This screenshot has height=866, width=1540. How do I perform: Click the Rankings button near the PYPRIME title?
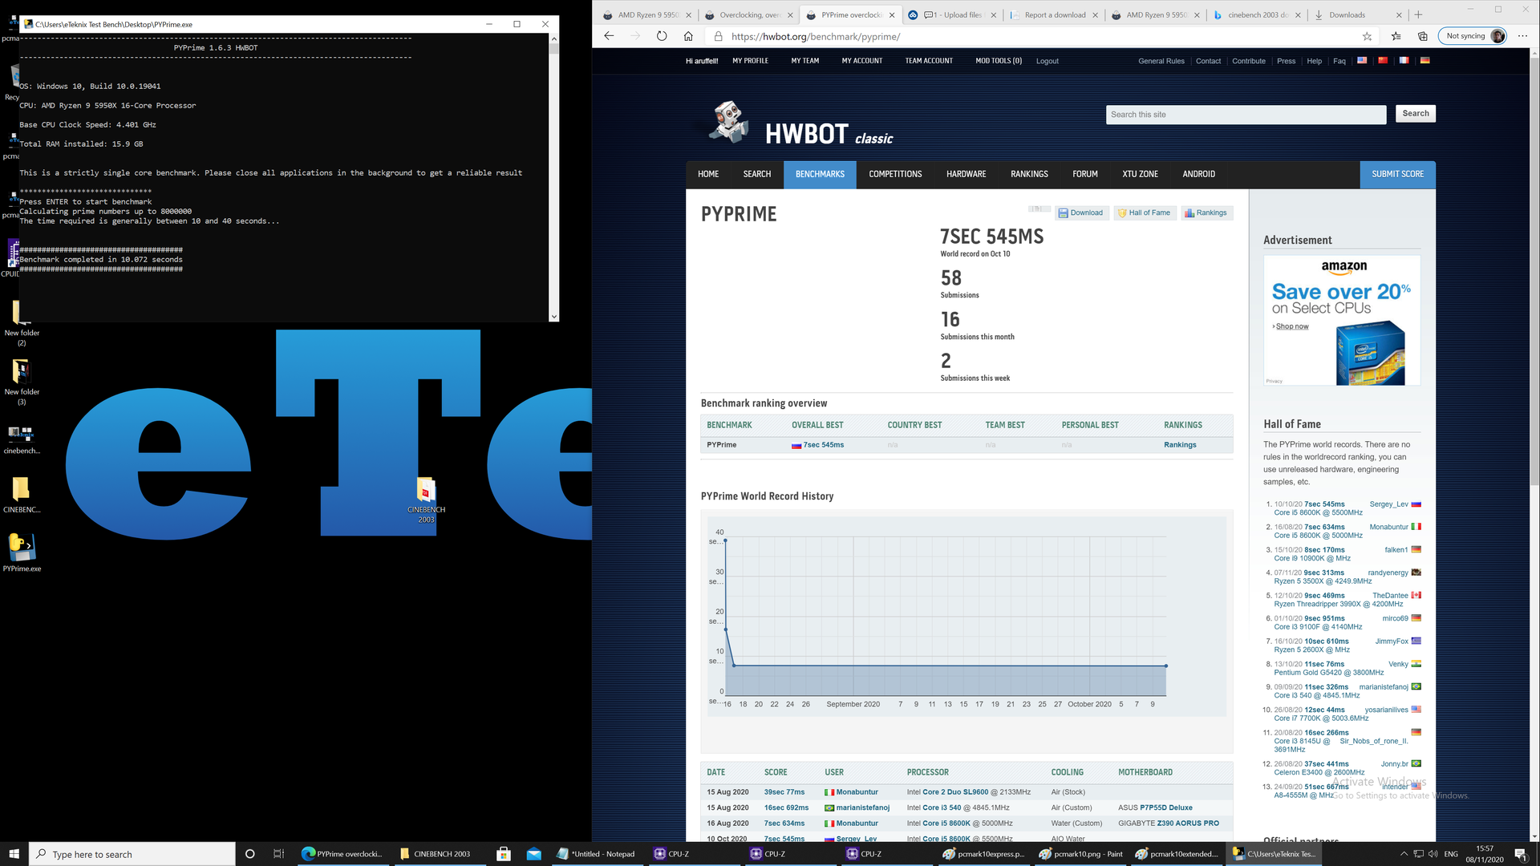coord(1206,212)
